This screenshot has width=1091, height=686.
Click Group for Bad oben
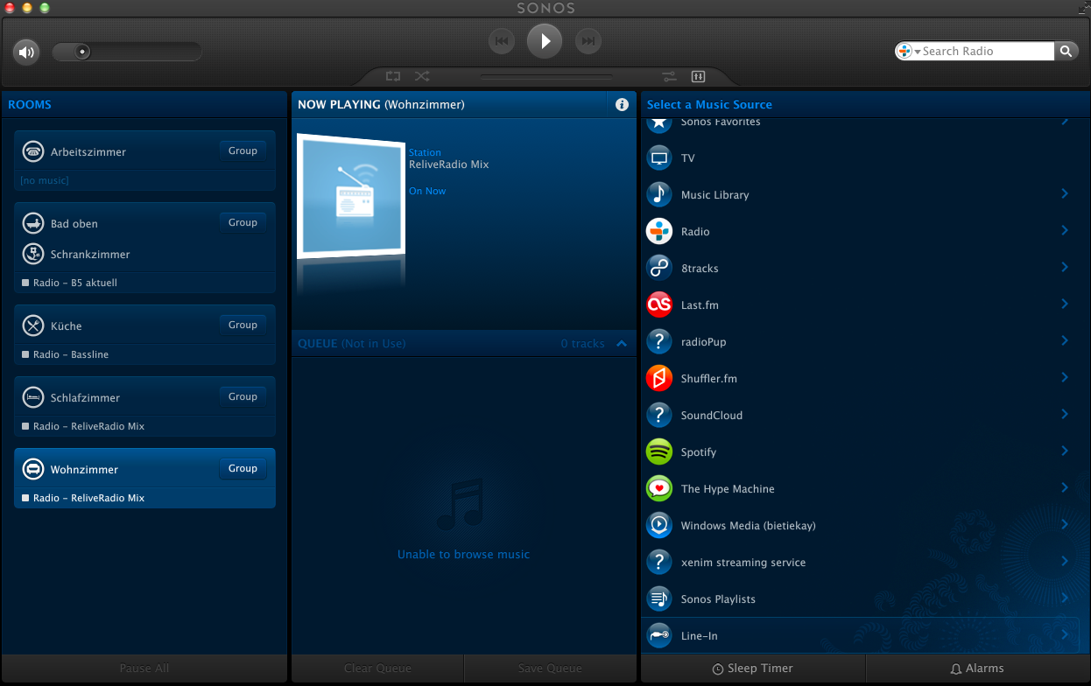tap(243, 222)
